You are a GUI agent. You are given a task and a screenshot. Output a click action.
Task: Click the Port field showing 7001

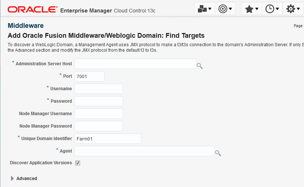[89, 76]
